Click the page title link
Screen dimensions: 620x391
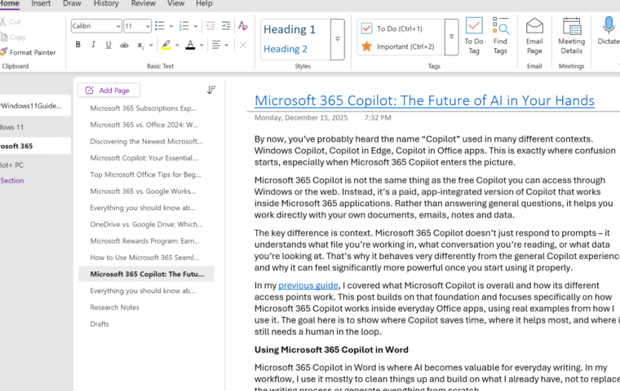click(424, 100)
